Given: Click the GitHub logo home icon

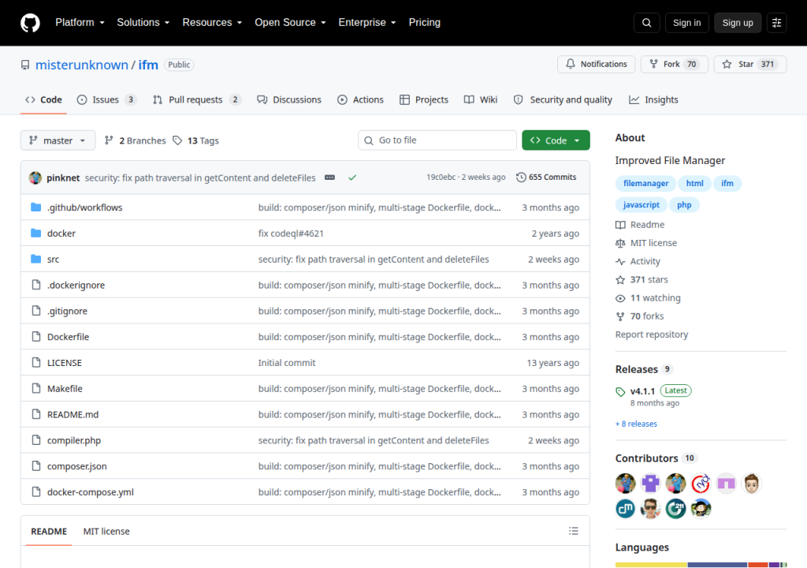Looking at the screenshot, I should [x=30, y=23].
